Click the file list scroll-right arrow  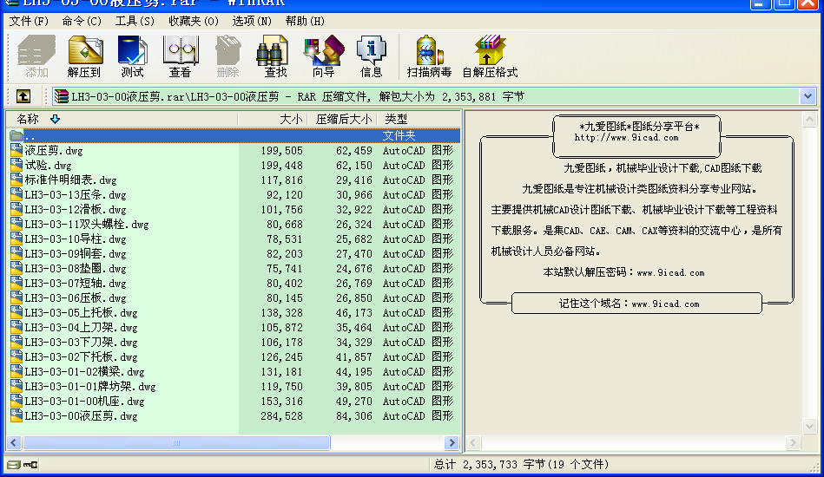[452, 443]
